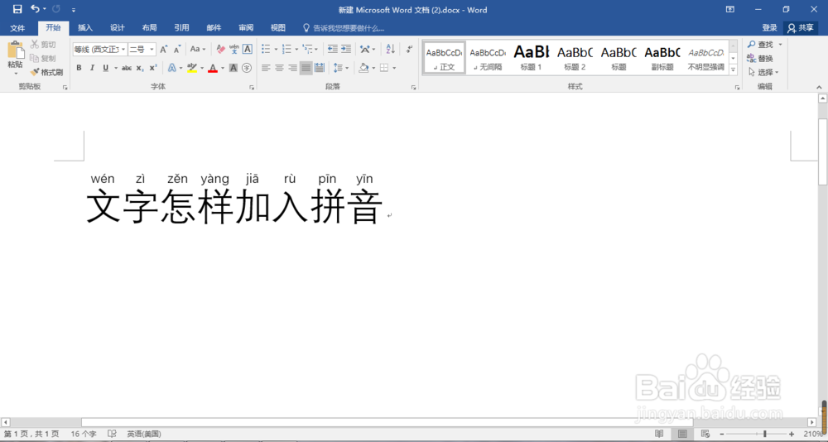Viewport: 828px width, 442px height.
Task: Open the text effects glowing A icon
Action: pos(171,68)
